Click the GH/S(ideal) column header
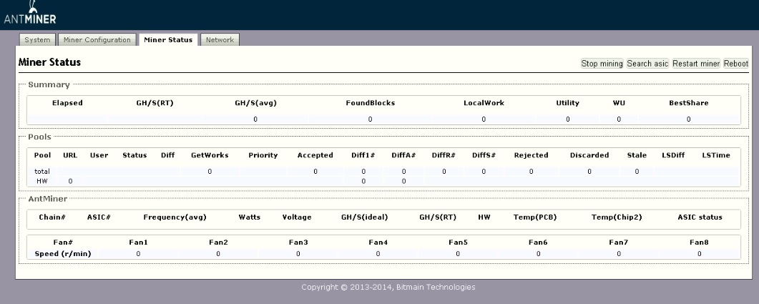This screenshot has width=759, height=304. 365,217
